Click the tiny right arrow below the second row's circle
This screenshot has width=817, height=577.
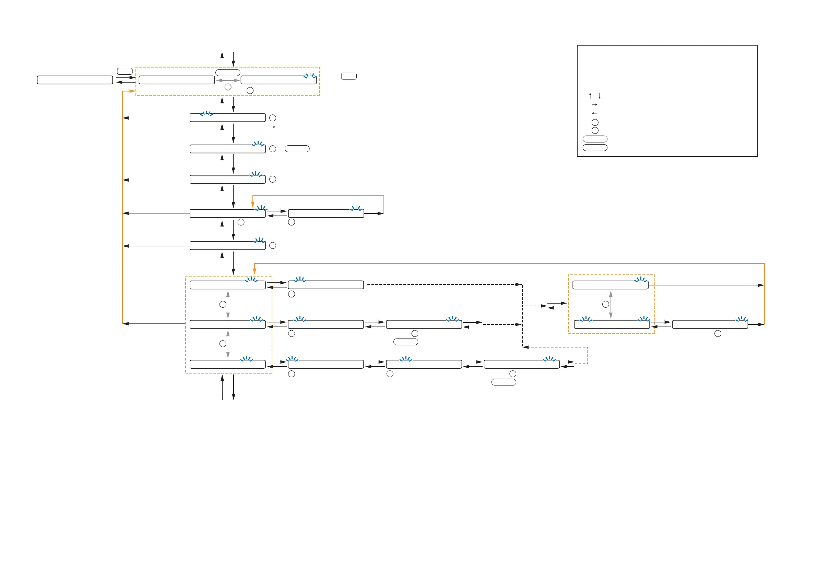tap(273, 127)
